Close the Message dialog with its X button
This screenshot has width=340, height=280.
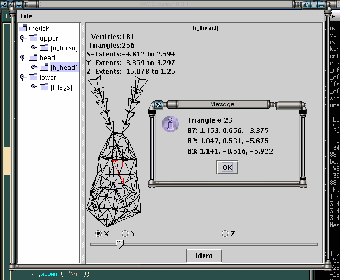click(158, 104)
